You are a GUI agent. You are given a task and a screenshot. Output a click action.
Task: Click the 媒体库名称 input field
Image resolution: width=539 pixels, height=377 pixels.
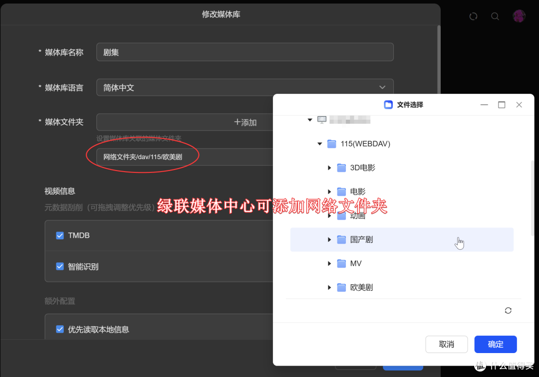click(x=245, y=52)
